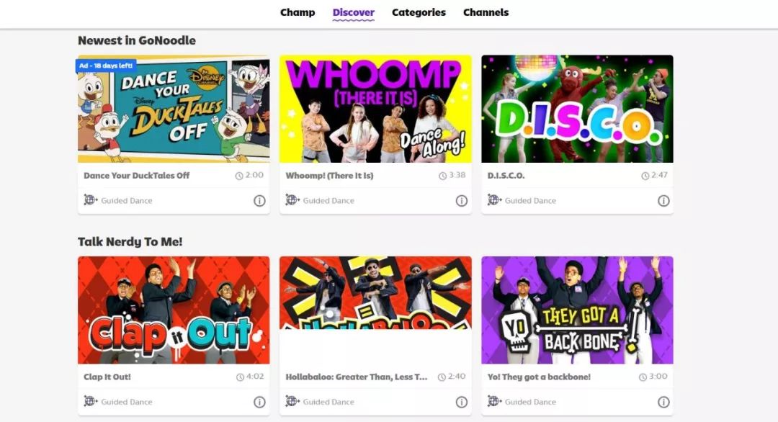This screenshot has width=778, height=422.
Task: Click Guided Dance icon under Whoomp!
Action: point(292,200)
